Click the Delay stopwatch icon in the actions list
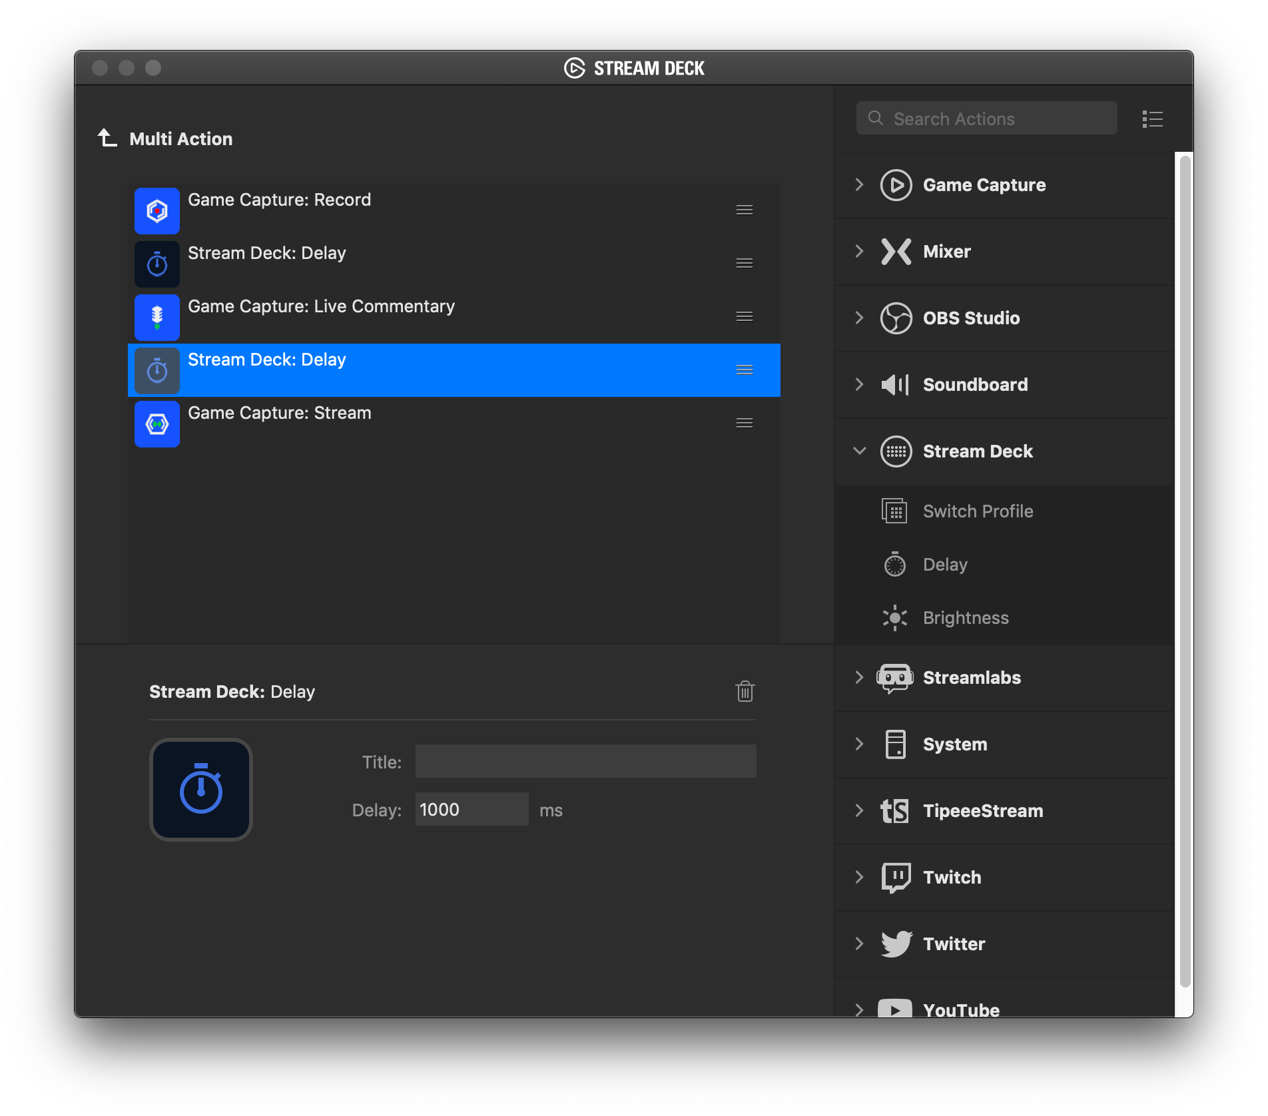Screen dimensions: 1268x1116 click(x=894, y=564)
